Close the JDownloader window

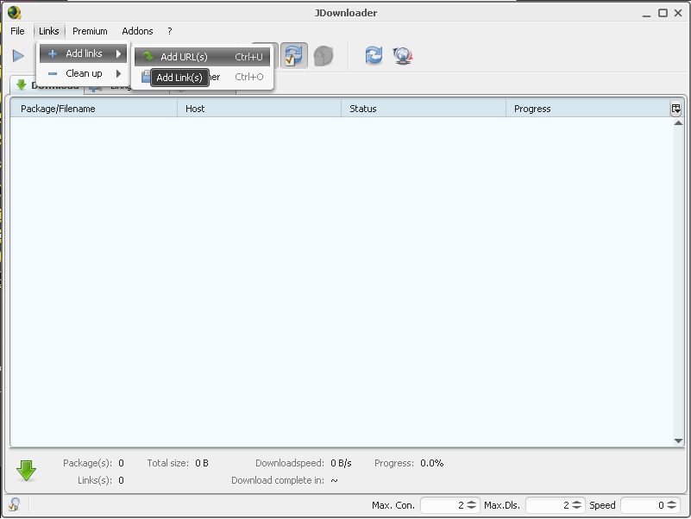coord(678,13)
